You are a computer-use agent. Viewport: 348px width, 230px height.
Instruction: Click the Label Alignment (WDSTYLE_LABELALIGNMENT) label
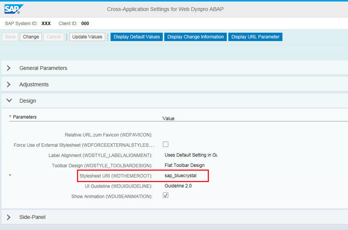[x=100, y=155]
